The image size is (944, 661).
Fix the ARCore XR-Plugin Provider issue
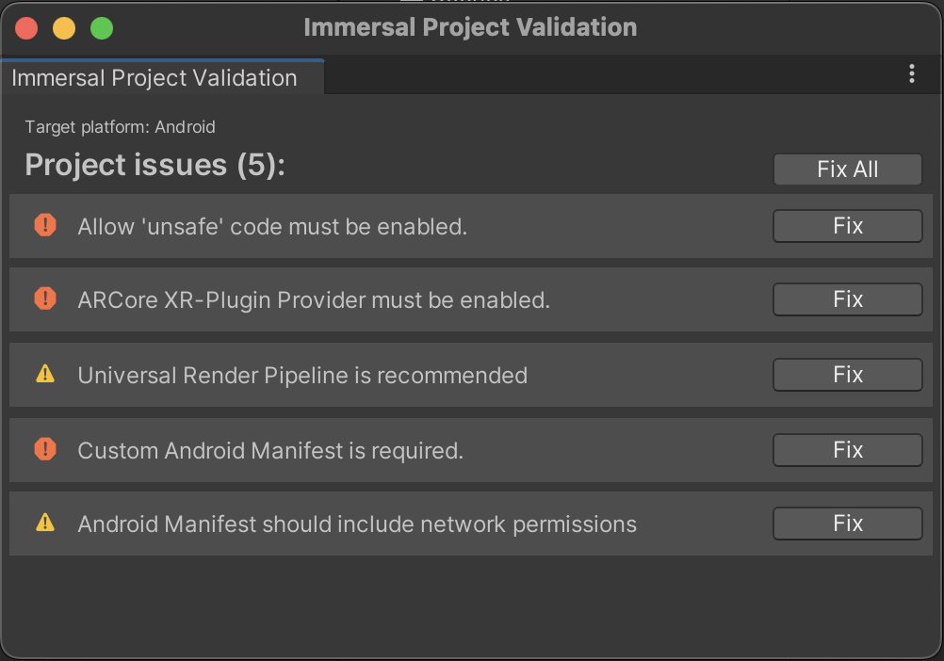click(x=847, y=299)
